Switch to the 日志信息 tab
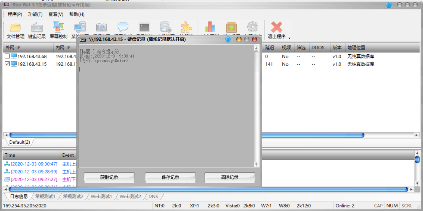Image resolution: width=423 pixels, height=211 pixels. click(18, 196)
